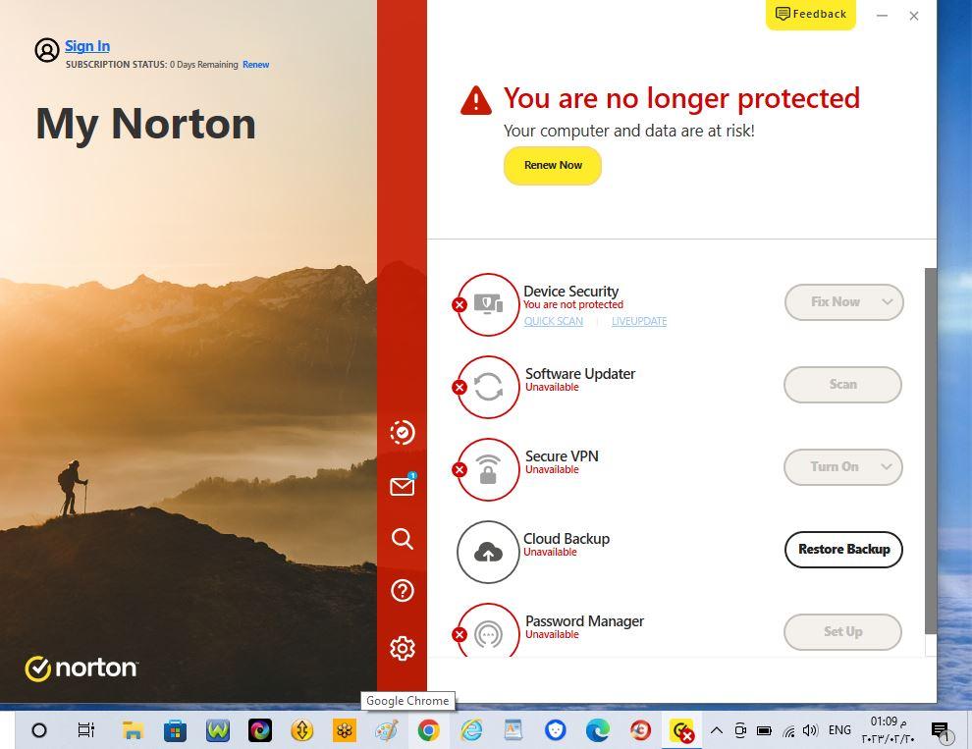Click the 'Software Updater' heading text

pos(580,374)
